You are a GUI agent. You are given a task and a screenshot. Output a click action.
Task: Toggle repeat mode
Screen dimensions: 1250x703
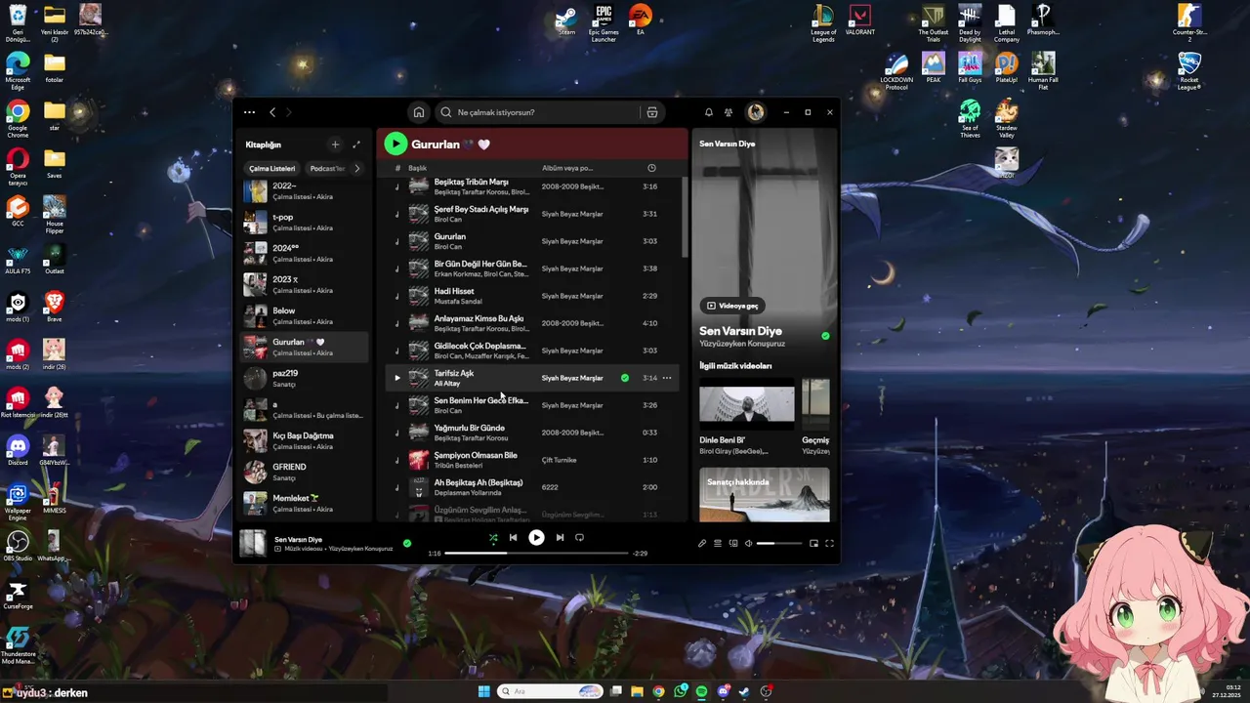[579, 537]
